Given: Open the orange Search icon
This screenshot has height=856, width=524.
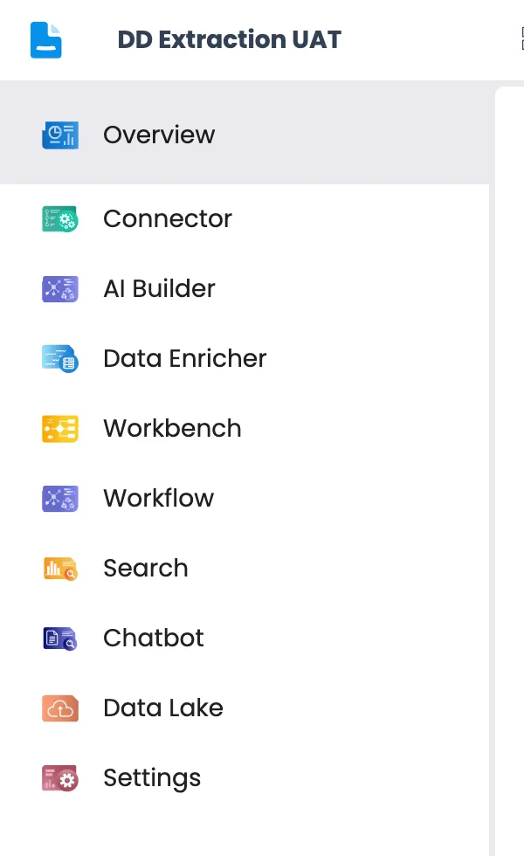Looking at the screenshot, I should [60, 569].
